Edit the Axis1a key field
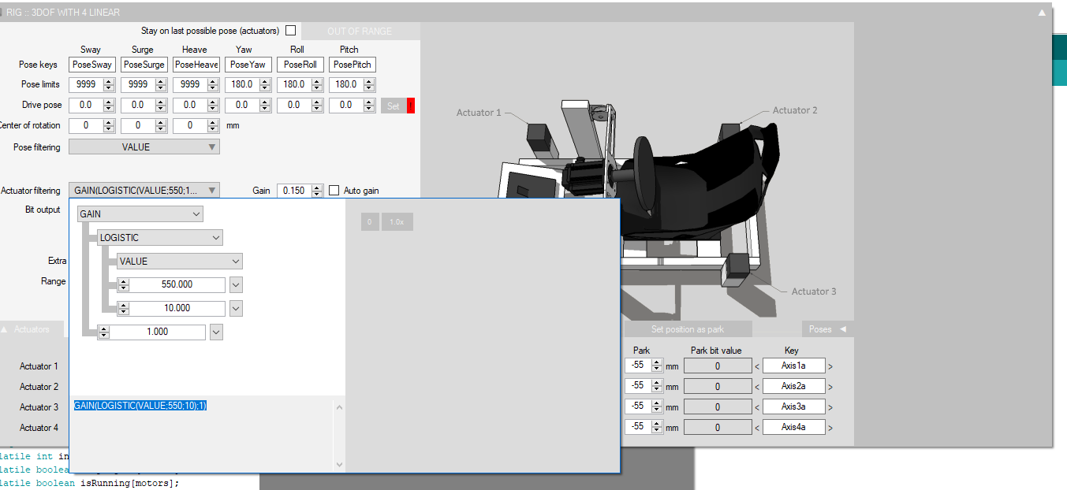The width and height of the screenshot is (1067, 490). coord(794,366)
